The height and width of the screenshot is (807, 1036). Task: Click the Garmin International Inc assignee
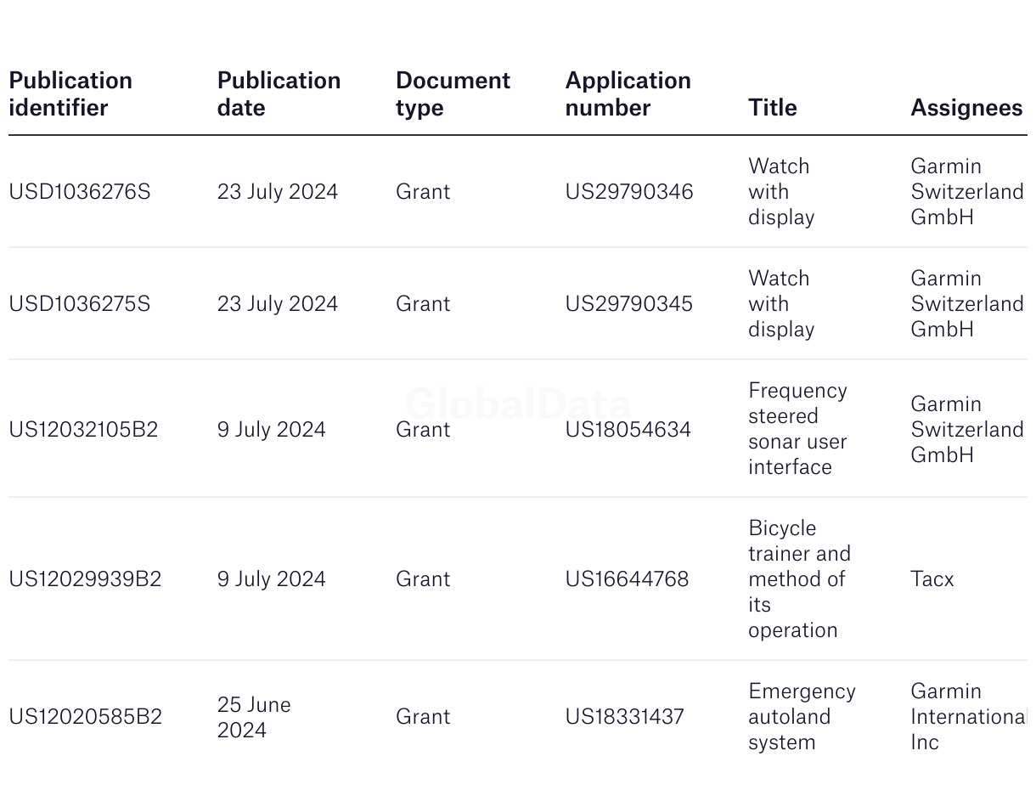pos(966,717)
